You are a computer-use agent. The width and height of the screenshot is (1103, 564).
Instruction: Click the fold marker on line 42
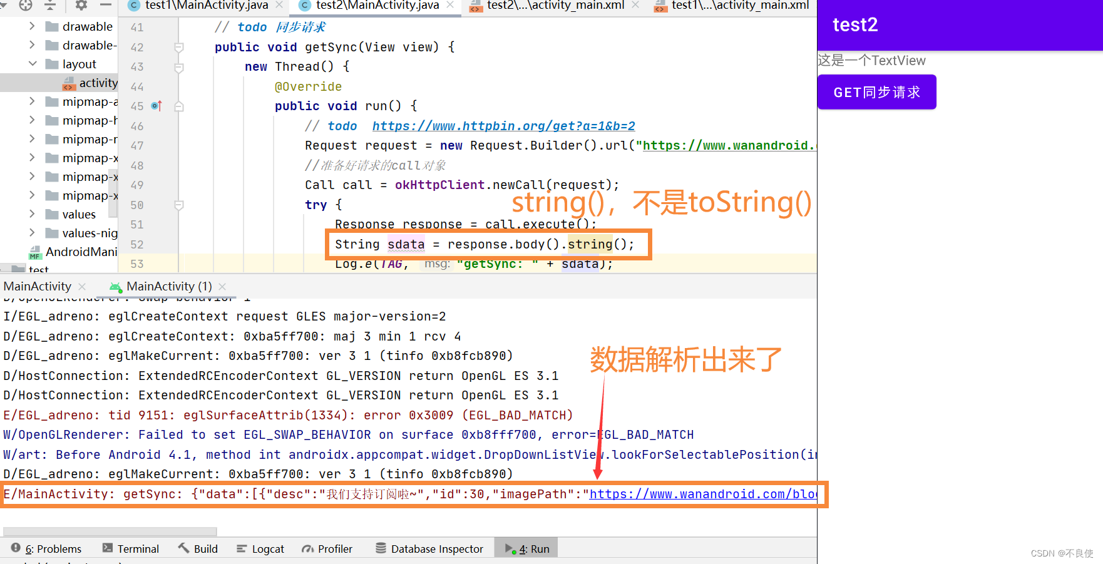coord(179,48)
